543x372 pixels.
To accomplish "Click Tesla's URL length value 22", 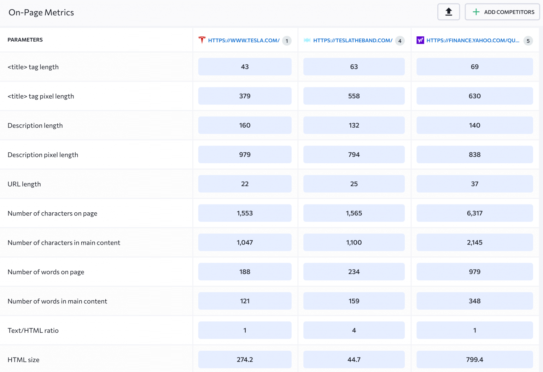I will (x=245, y=184).
